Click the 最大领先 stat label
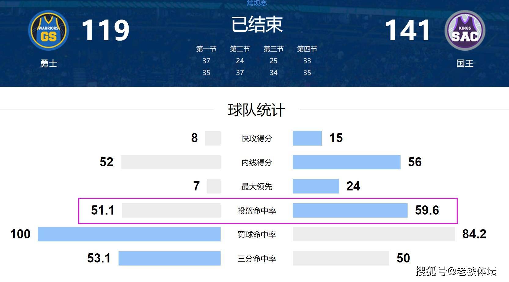Screen dimensions: 509x282 [x=257, y=186]
